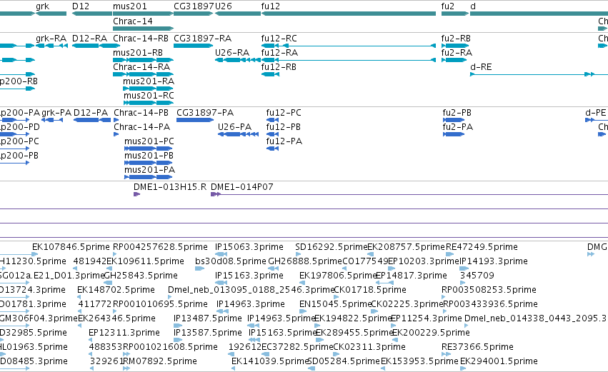Select the U26-PA protein label

[234, 127]
